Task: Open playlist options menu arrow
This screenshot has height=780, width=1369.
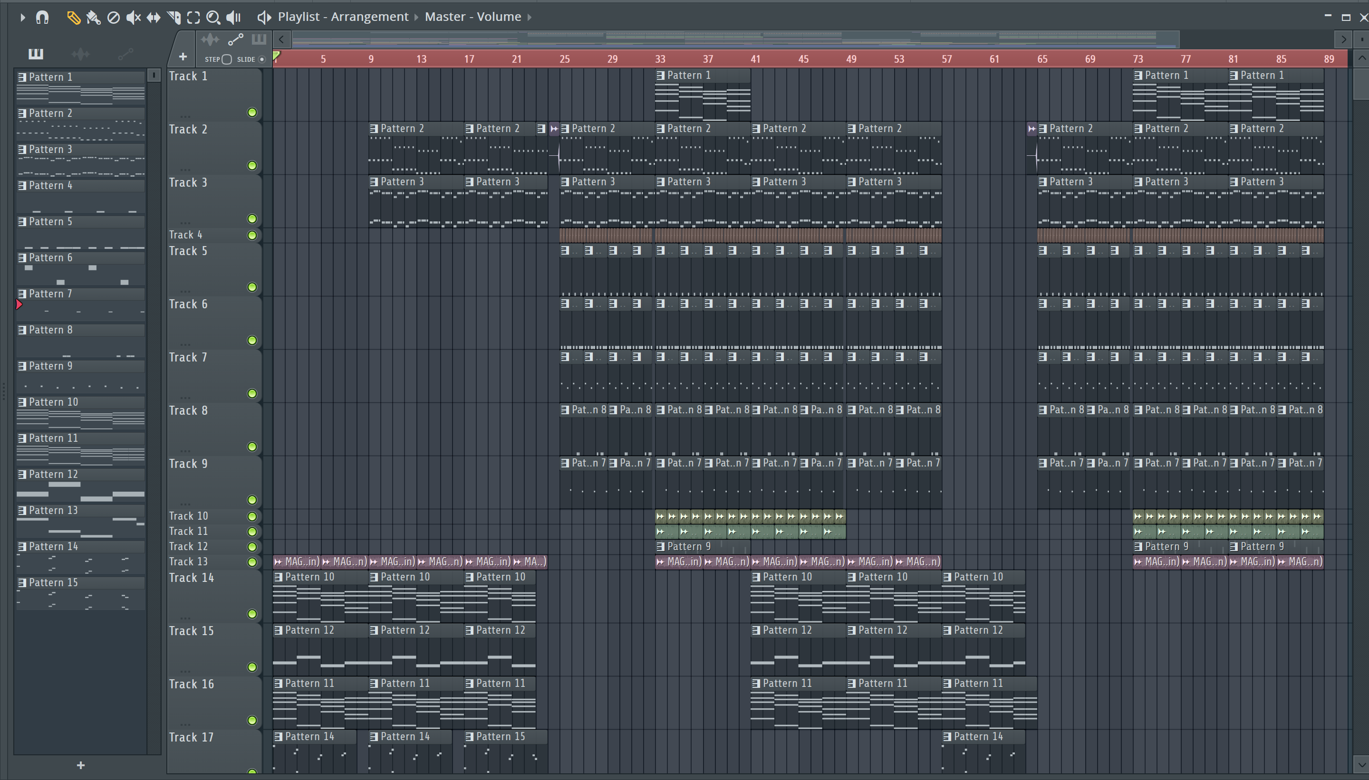Action: [22, 17]
